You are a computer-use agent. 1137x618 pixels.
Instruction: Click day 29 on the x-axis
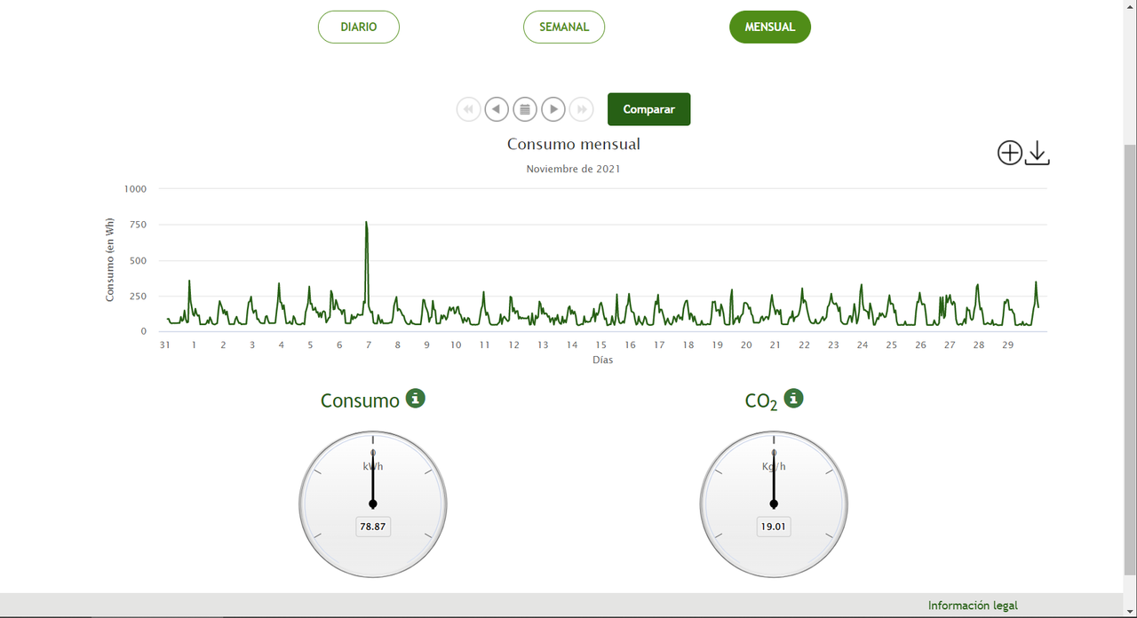pos(1008,345)
